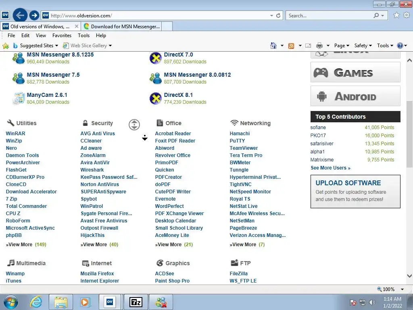Click See More Users link

coord(331,168)
